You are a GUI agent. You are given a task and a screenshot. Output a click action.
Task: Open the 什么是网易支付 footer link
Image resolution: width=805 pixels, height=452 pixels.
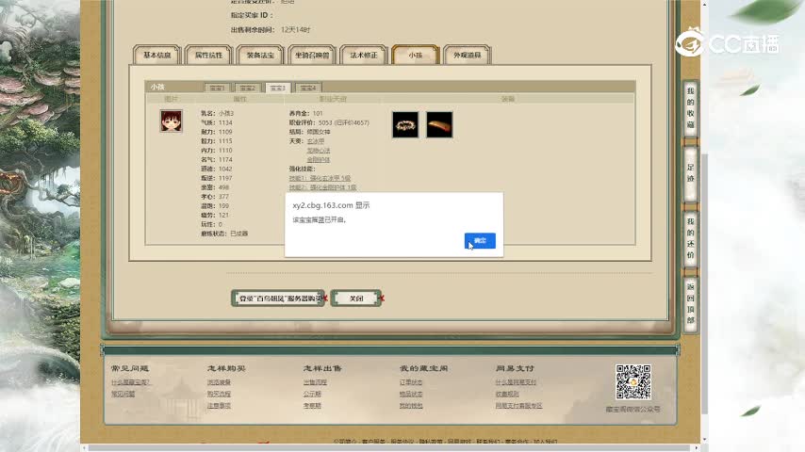tap(516, 382)
